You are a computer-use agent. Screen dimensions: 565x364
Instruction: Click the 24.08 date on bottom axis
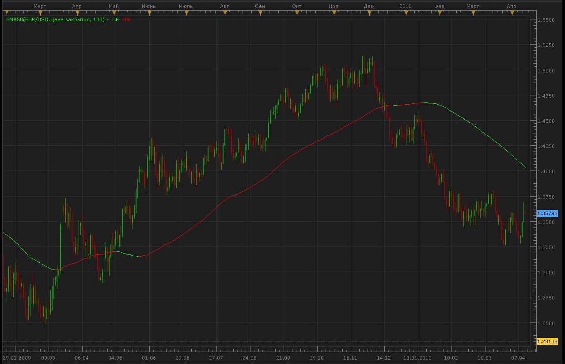click(x=250, y=357)
